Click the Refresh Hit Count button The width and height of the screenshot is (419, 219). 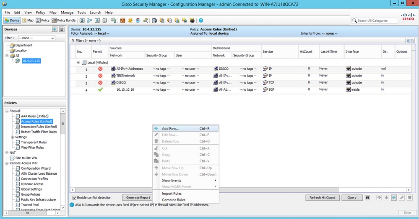[x=322, y=198]
